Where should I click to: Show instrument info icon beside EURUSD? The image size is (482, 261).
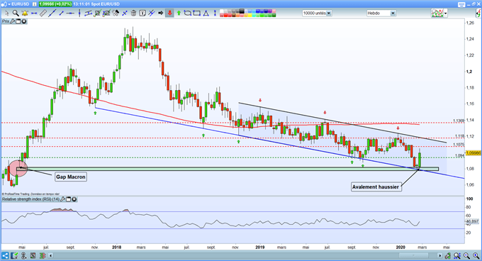coord(34,4)
